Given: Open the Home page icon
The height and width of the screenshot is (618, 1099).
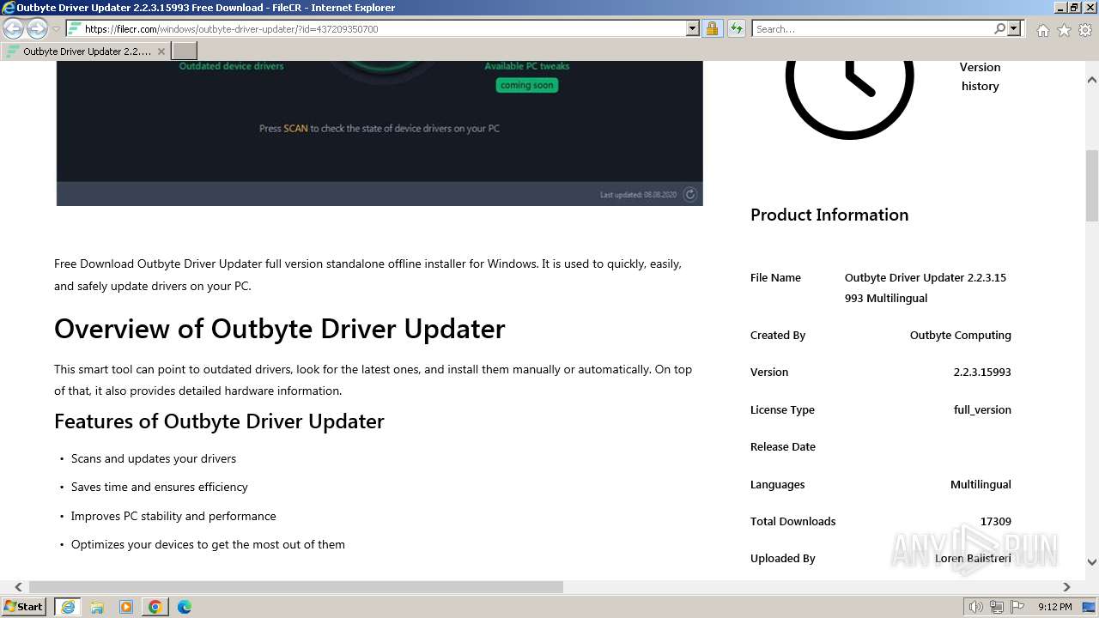Looking at the screenshot, I should [x=1042, y=30].
